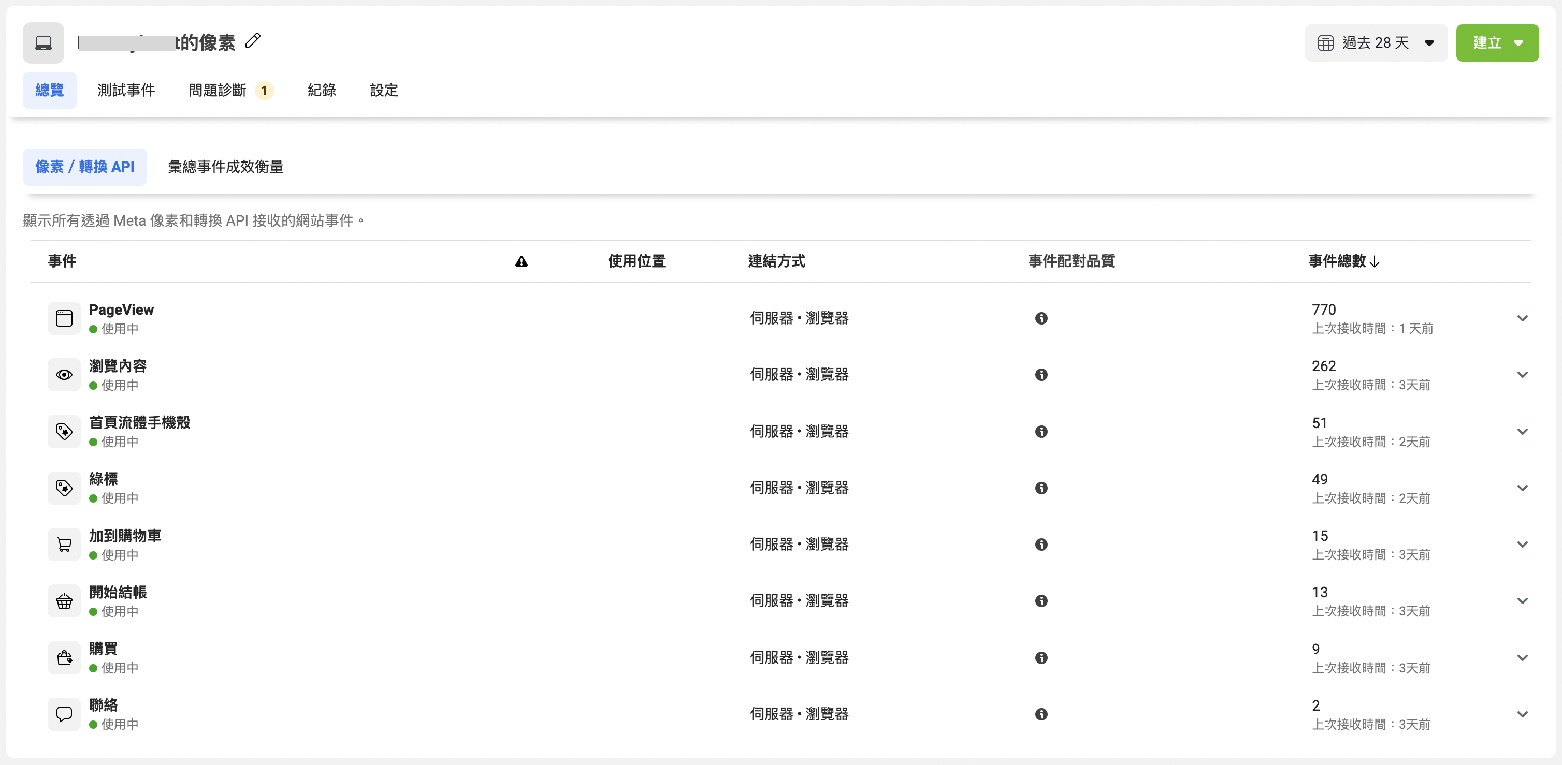The image size is (1562, 765).
Task: Open the 紀錄 tab
Action: [x=322, y=91]
